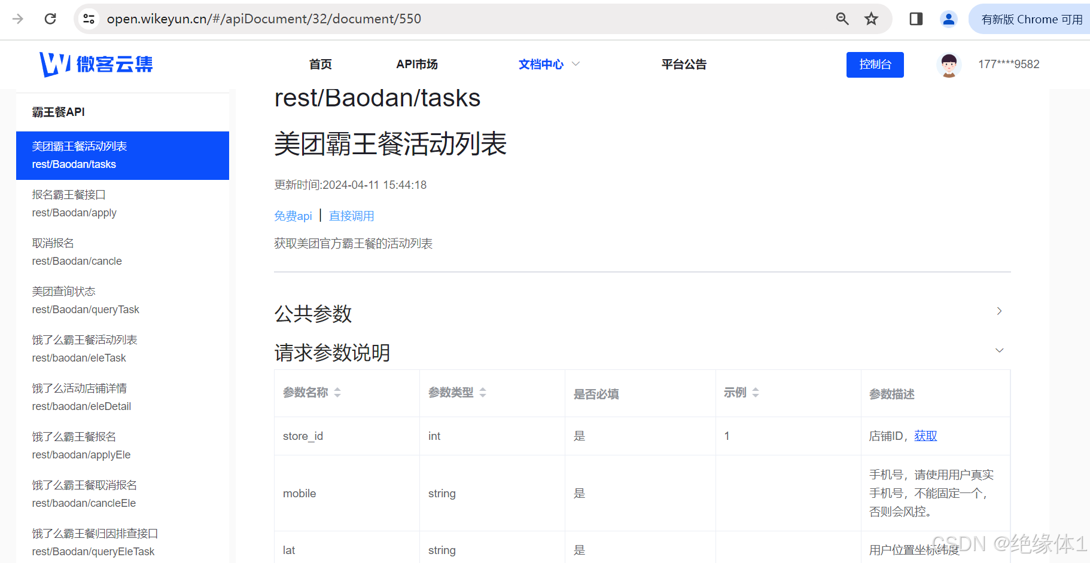Image resolution: width=1090 pixels, height=563 pixels.
Task: Click the rest/Baodan/tasks page title
Action: pyautogui.click(x=377, y=98)
